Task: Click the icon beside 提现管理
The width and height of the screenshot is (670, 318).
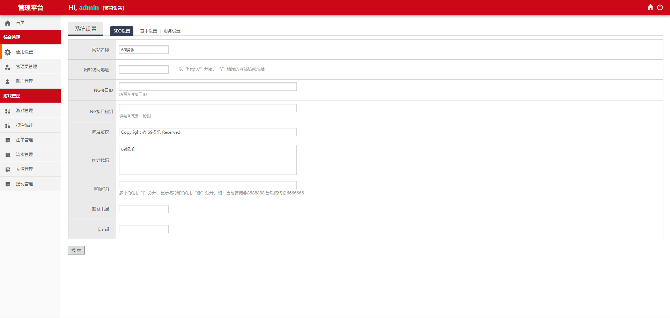Action: 8,184
